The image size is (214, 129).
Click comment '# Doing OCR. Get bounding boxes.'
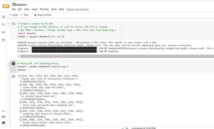click(38, 63)
